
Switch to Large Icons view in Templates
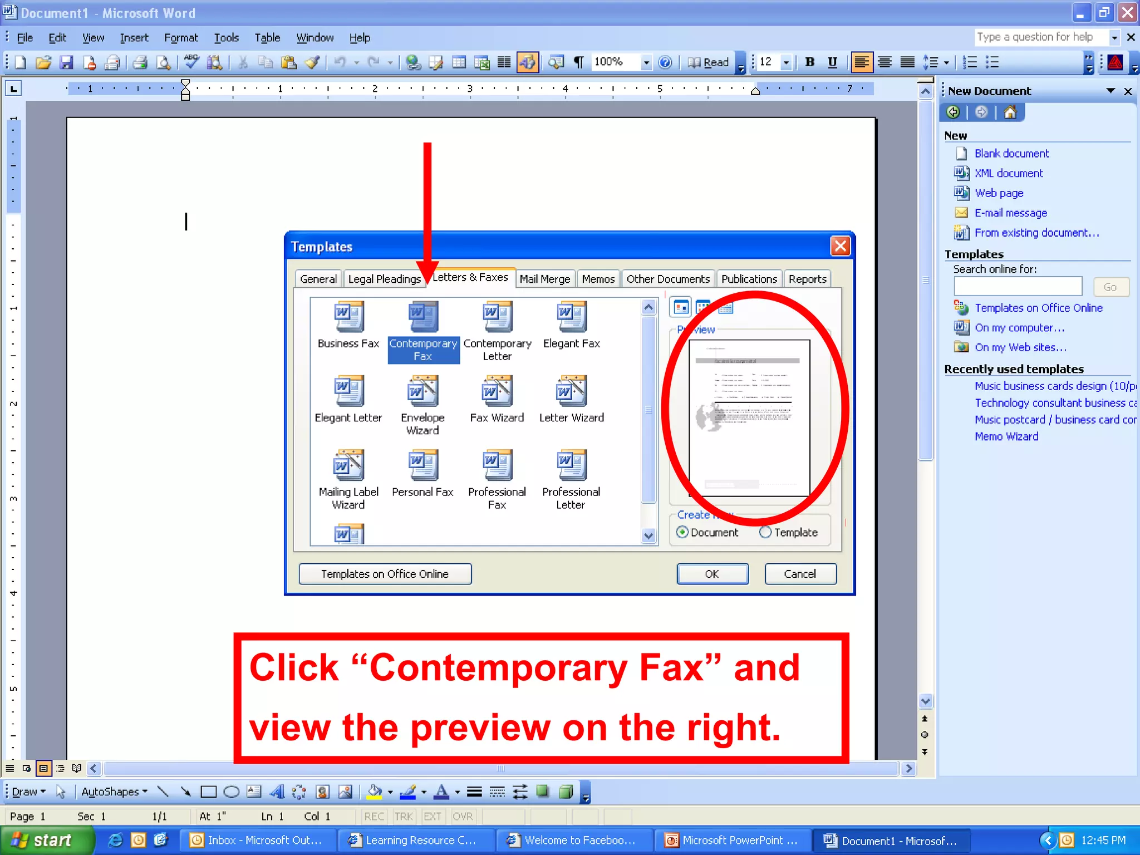681,307
